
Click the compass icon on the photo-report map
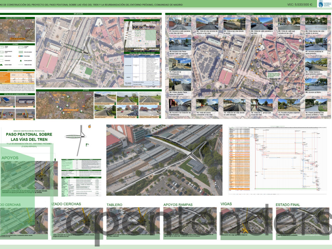click(x=300, y=40)
